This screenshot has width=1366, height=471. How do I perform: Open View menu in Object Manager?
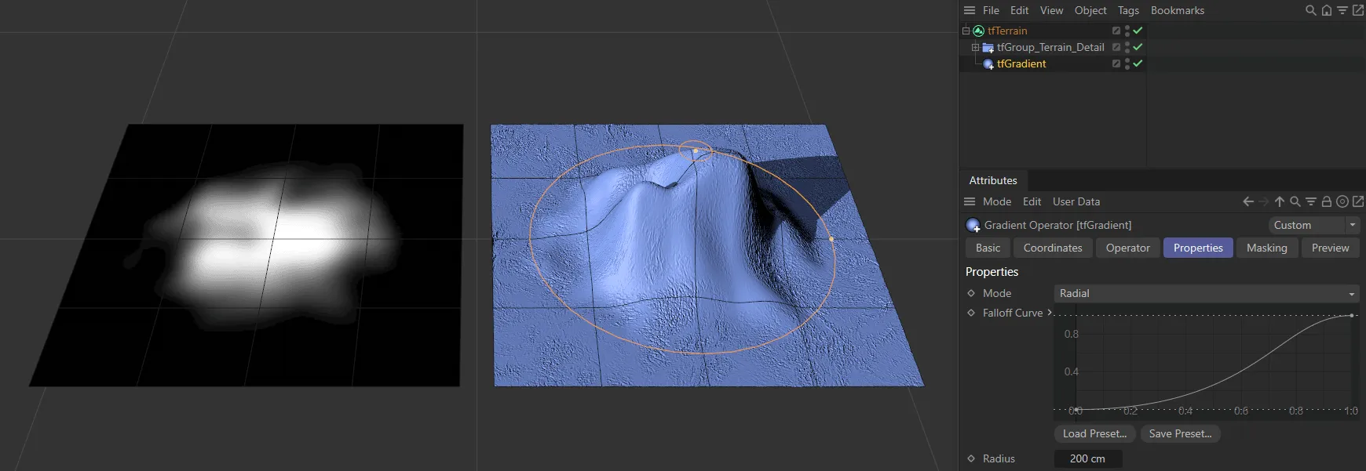pyautogui.click(x=1051, y=10)
